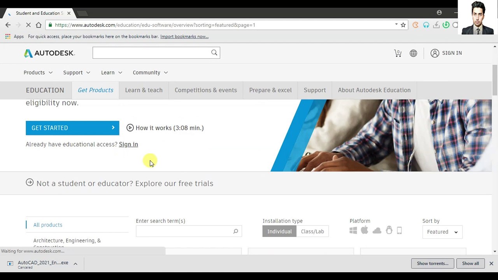Click the EDUCATION section heading
The width and height of the screenshot is (498, 280).
point(45,90)
